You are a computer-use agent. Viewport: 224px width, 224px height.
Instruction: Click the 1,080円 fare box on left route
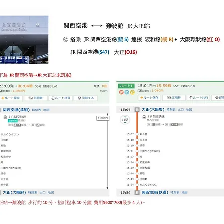103,118
